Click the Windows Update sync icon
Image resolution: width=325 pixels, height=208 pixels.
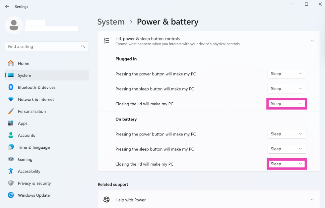coord(11,195)
